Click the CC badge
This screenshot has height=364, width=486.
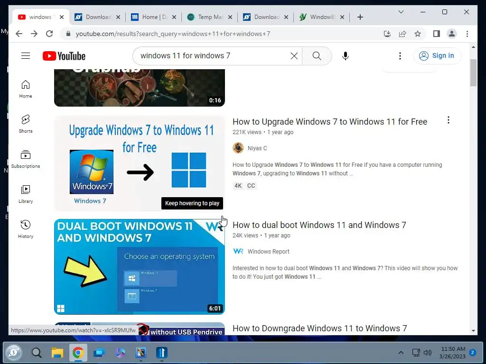[x=251, y=186]
